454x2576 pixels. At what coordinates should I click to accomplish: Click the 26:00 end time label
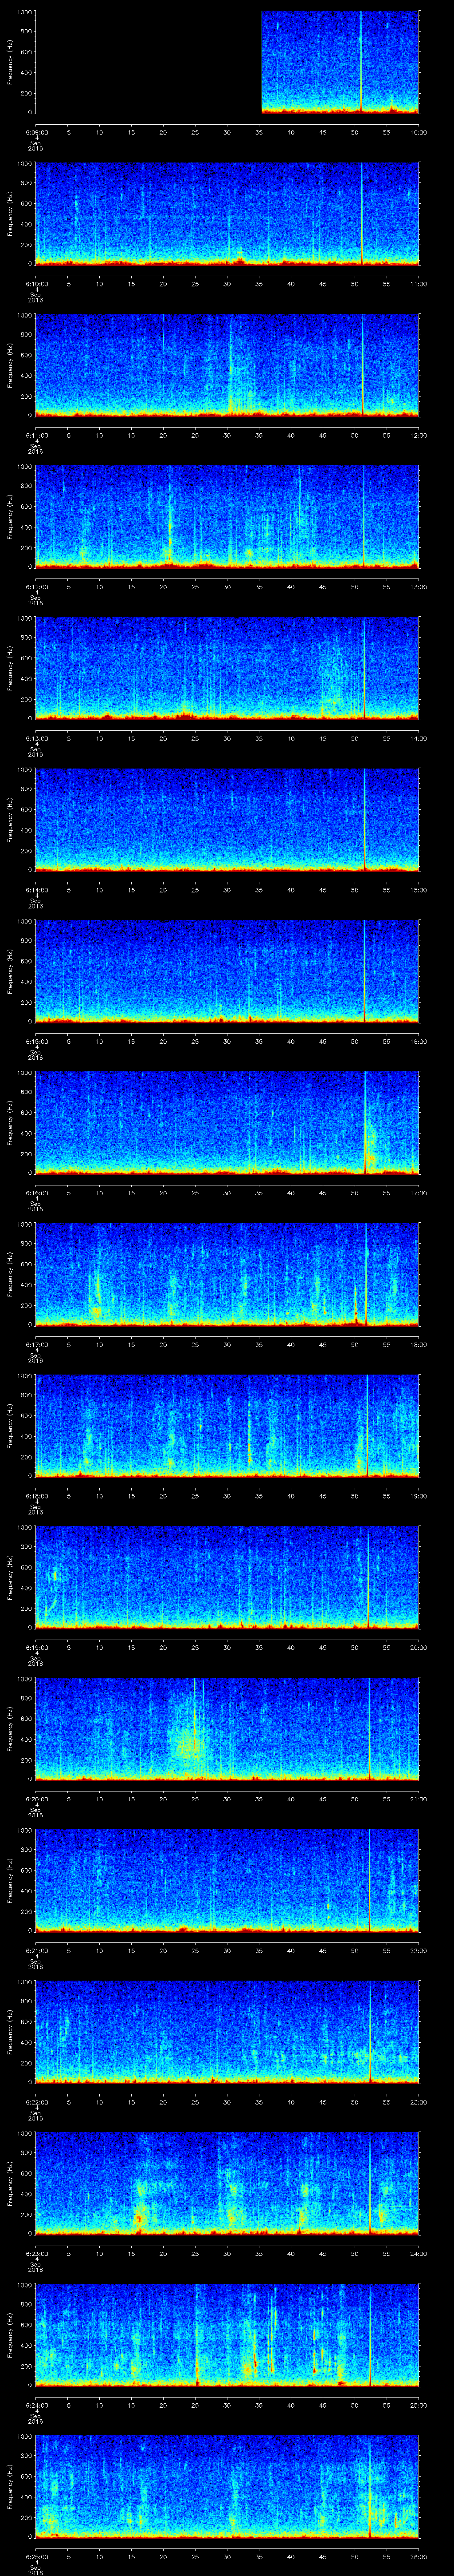pyautogui.click(x=417, y=2556)
